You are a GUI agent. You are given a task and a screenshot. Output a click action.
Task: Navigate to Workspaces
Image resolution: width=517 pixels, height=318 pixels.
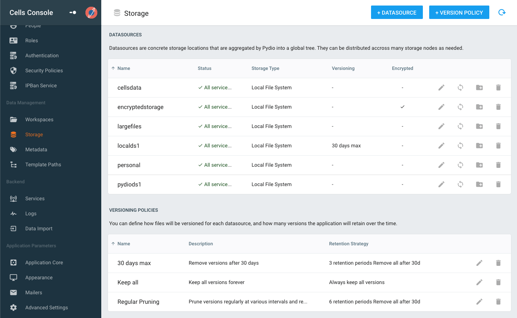[39, 120]
